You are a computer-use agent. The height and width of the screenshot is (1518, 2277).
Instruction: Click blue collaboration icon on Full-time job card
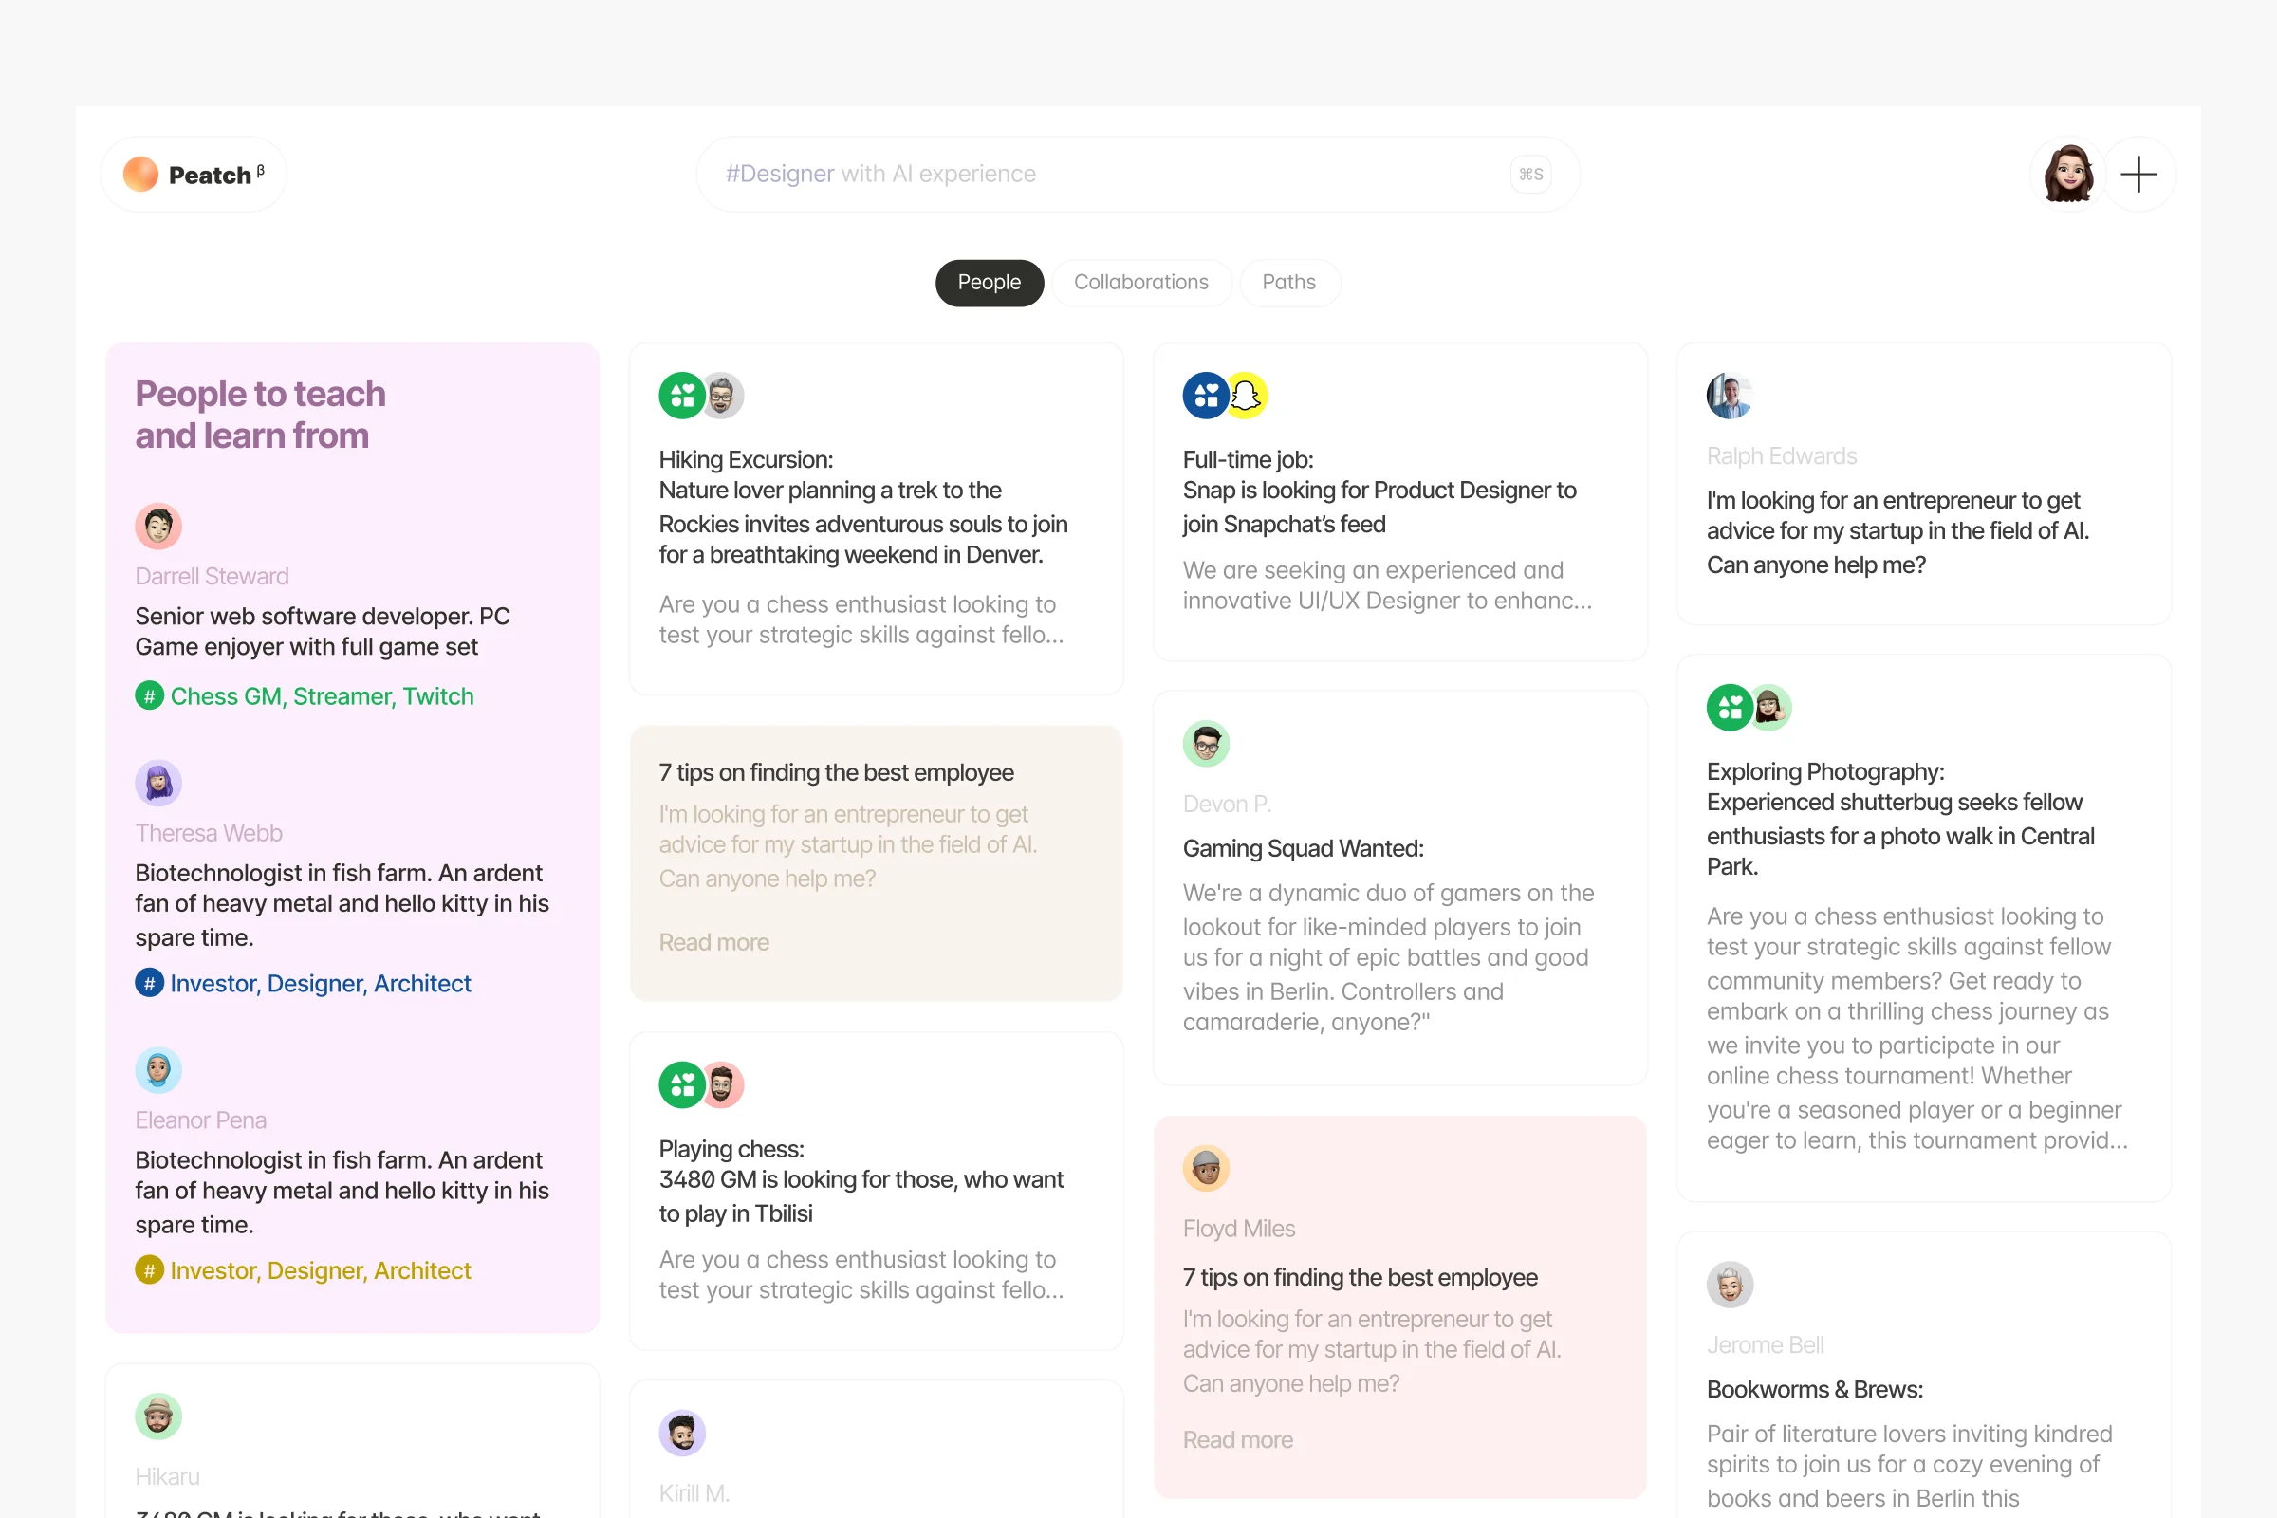point(1204,395)
